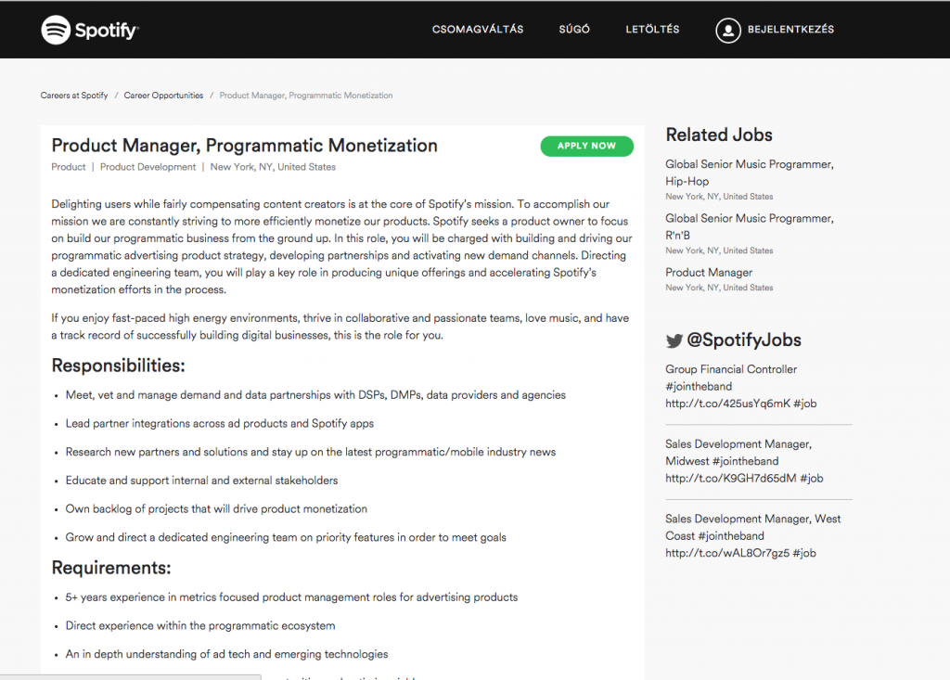Go to Career Opportunities breadcrumb

point(163,96)
